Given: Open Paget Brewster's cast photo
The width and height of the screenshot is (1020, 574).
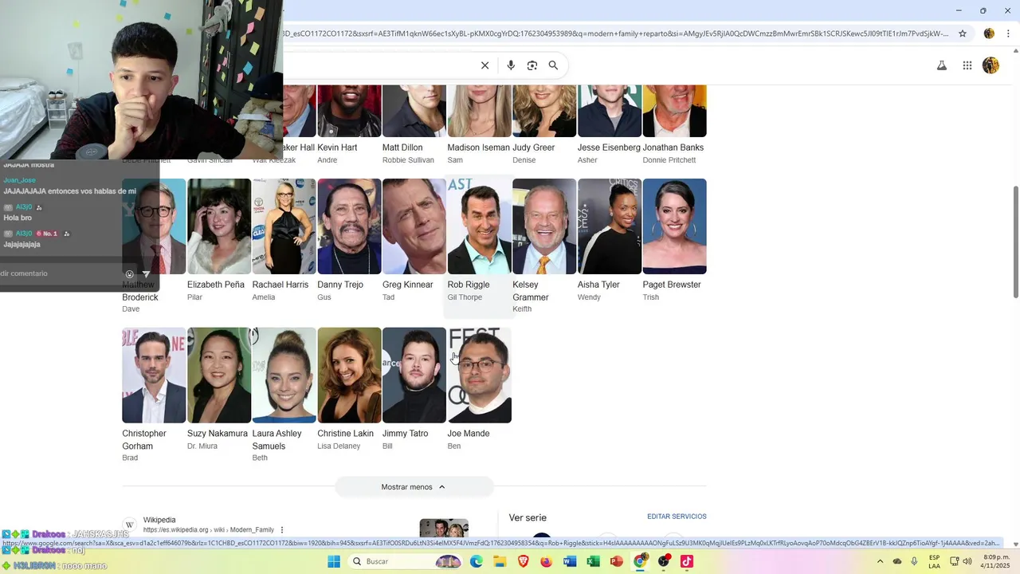Looking at the screenshot, I should [x=674, y=226].
